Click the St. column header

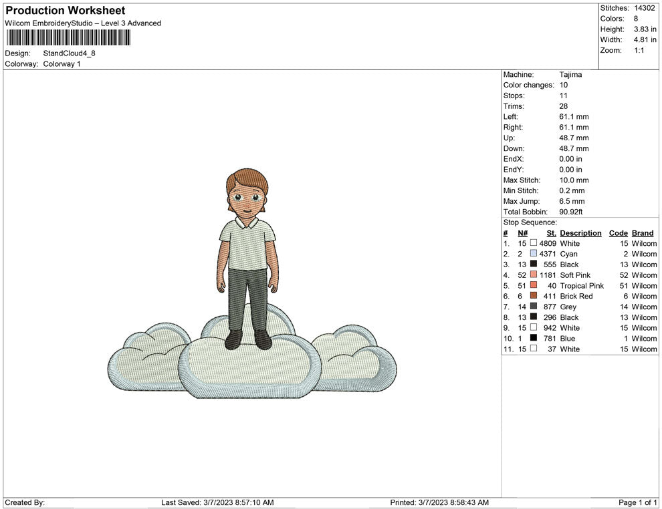click(550, 232)
